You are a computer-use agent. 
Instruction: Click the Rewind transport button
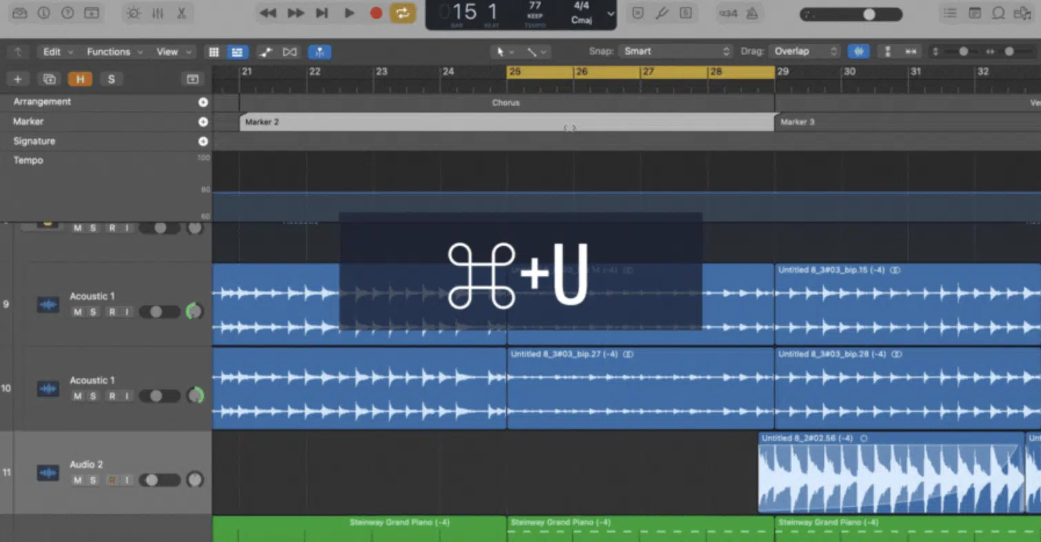tap(267, 13)
